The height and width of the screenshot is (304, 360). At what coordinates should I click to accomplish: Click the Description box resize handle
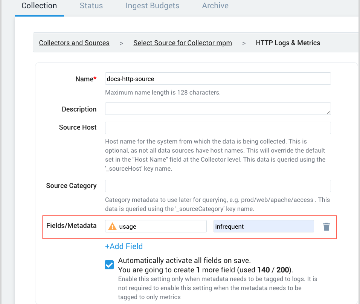click(x=329, y=112)
